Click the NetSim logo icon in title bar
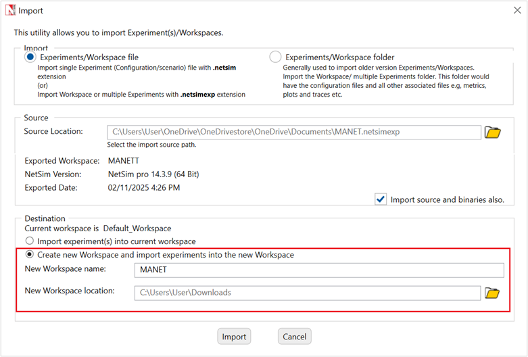 pos(10,10)
